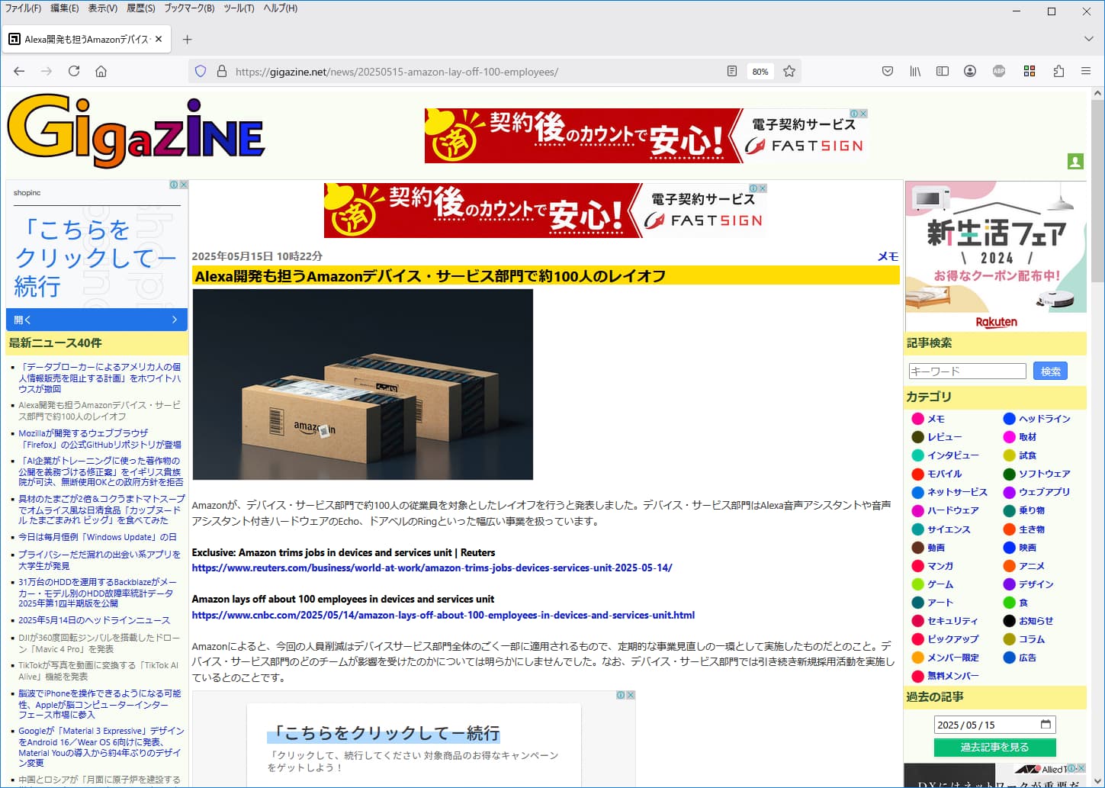1105x788 pixels.
Task: Click the scrollbar up arrow
Action: point(1097,93)
